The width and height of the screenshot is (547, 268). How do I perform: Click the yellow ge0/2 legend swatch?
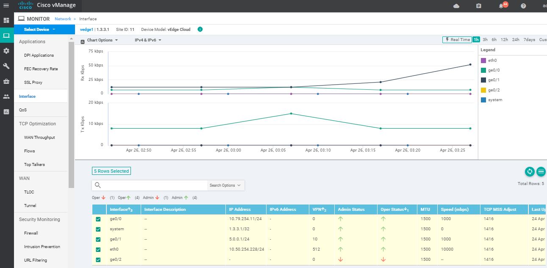pyautogui.click(x=483, y=90)
